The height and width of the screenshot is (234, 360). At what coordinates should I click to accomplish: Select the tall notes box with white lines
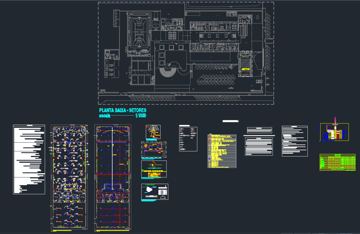point(295,141)
